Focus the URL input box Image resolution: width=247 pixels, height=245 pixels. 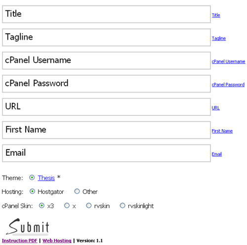(x=106, y=107)
